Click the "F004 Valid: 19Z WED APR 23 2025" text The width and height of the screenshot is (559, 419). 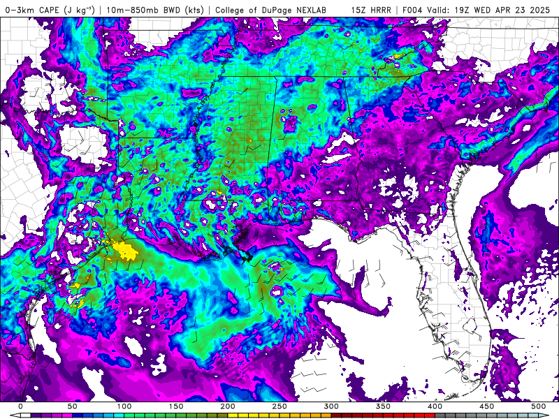(x=476, y=10)
